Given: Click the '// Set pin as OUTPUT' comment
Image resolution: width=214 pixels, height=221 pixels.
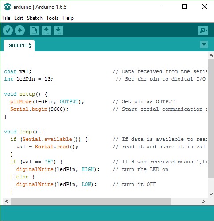Looking at the screenshot, I should (144, 101).
